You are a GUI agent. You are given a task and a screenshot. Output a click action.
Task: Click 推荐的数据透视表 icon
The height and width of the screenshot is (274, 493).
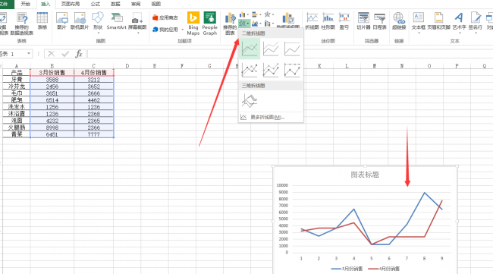pos(22,24)
